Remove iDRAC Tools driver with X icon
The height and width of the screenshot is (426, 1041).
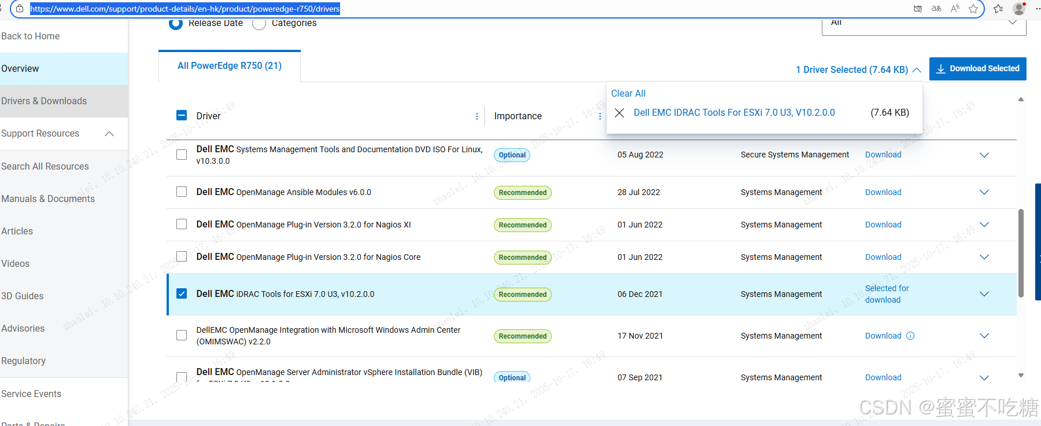(x=619, y=113)
